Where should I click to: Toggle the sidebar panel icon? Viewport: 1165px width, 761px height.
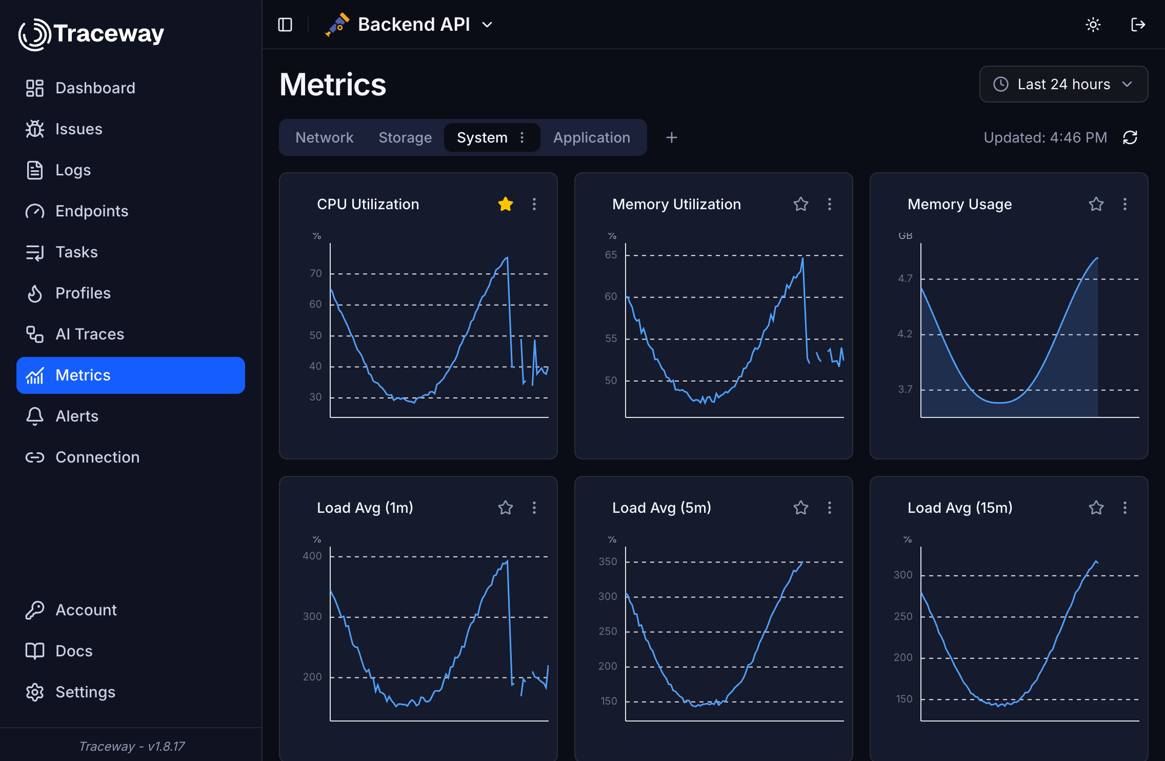[285, 25]
